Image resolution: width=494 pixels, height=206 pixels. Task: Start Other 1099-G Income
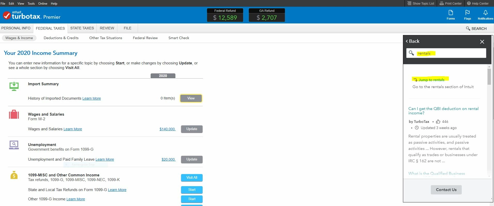(192, 199)
